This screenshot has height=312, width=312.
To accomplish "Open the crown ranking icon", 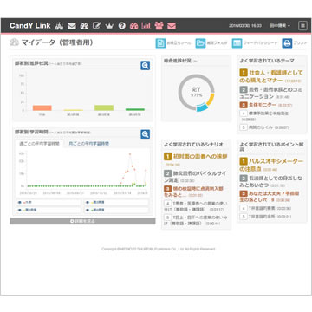I will pos(109,26).
